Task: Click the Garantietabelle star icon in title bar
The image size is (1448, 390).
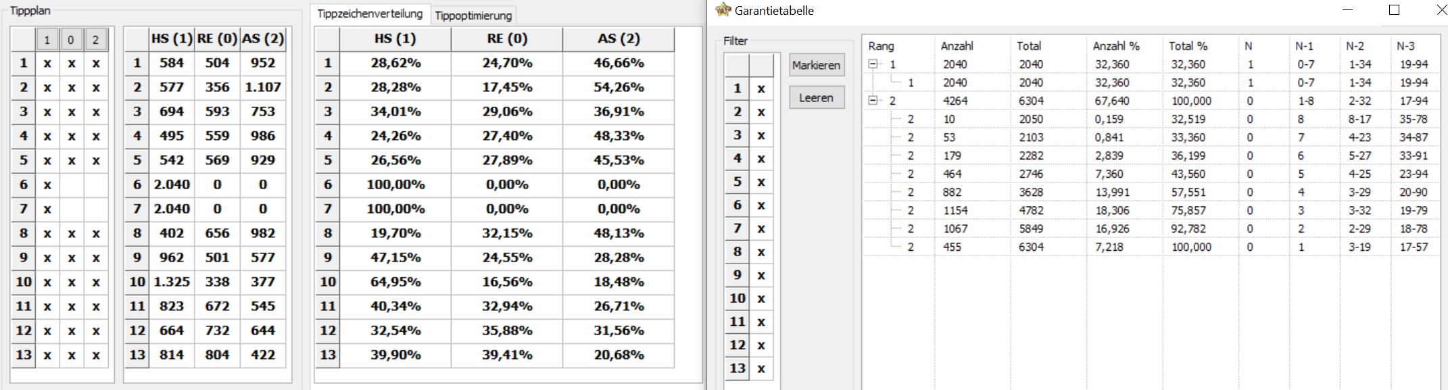Action: point(723,10)
